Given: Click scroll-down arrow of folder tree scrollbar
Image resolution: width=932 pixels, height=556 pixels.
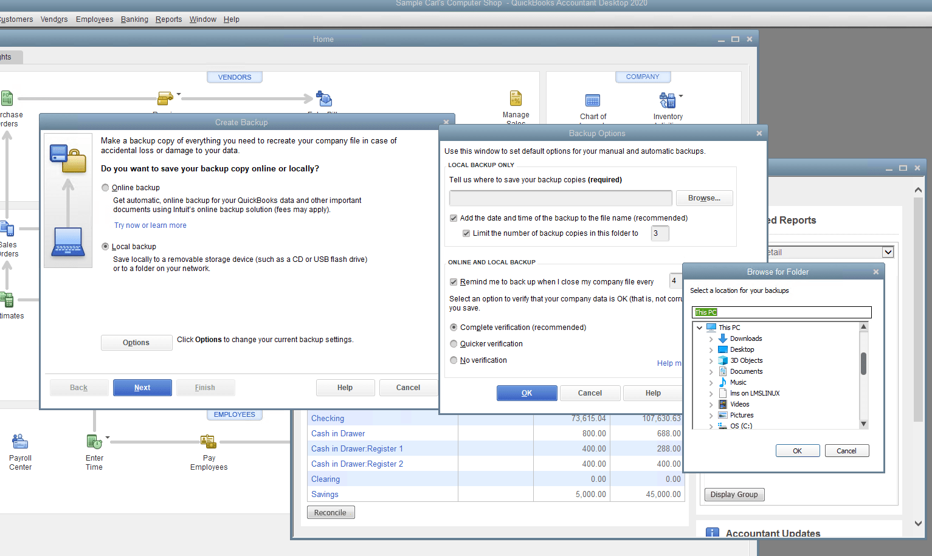Looking at the screenshot, I should tap(863, 424).
